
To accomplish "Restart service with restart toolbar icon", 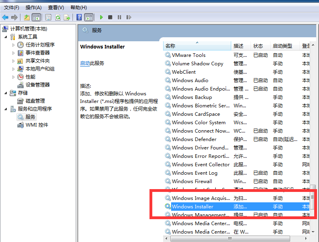I will click(x=129, y=17).
